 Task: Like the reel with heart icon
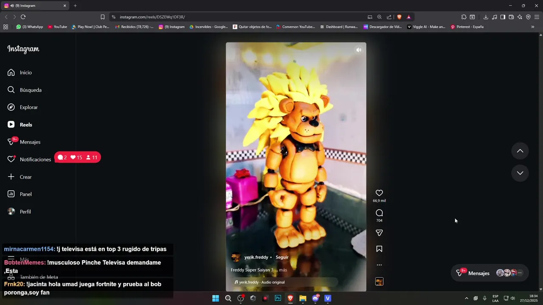point(379,193)
